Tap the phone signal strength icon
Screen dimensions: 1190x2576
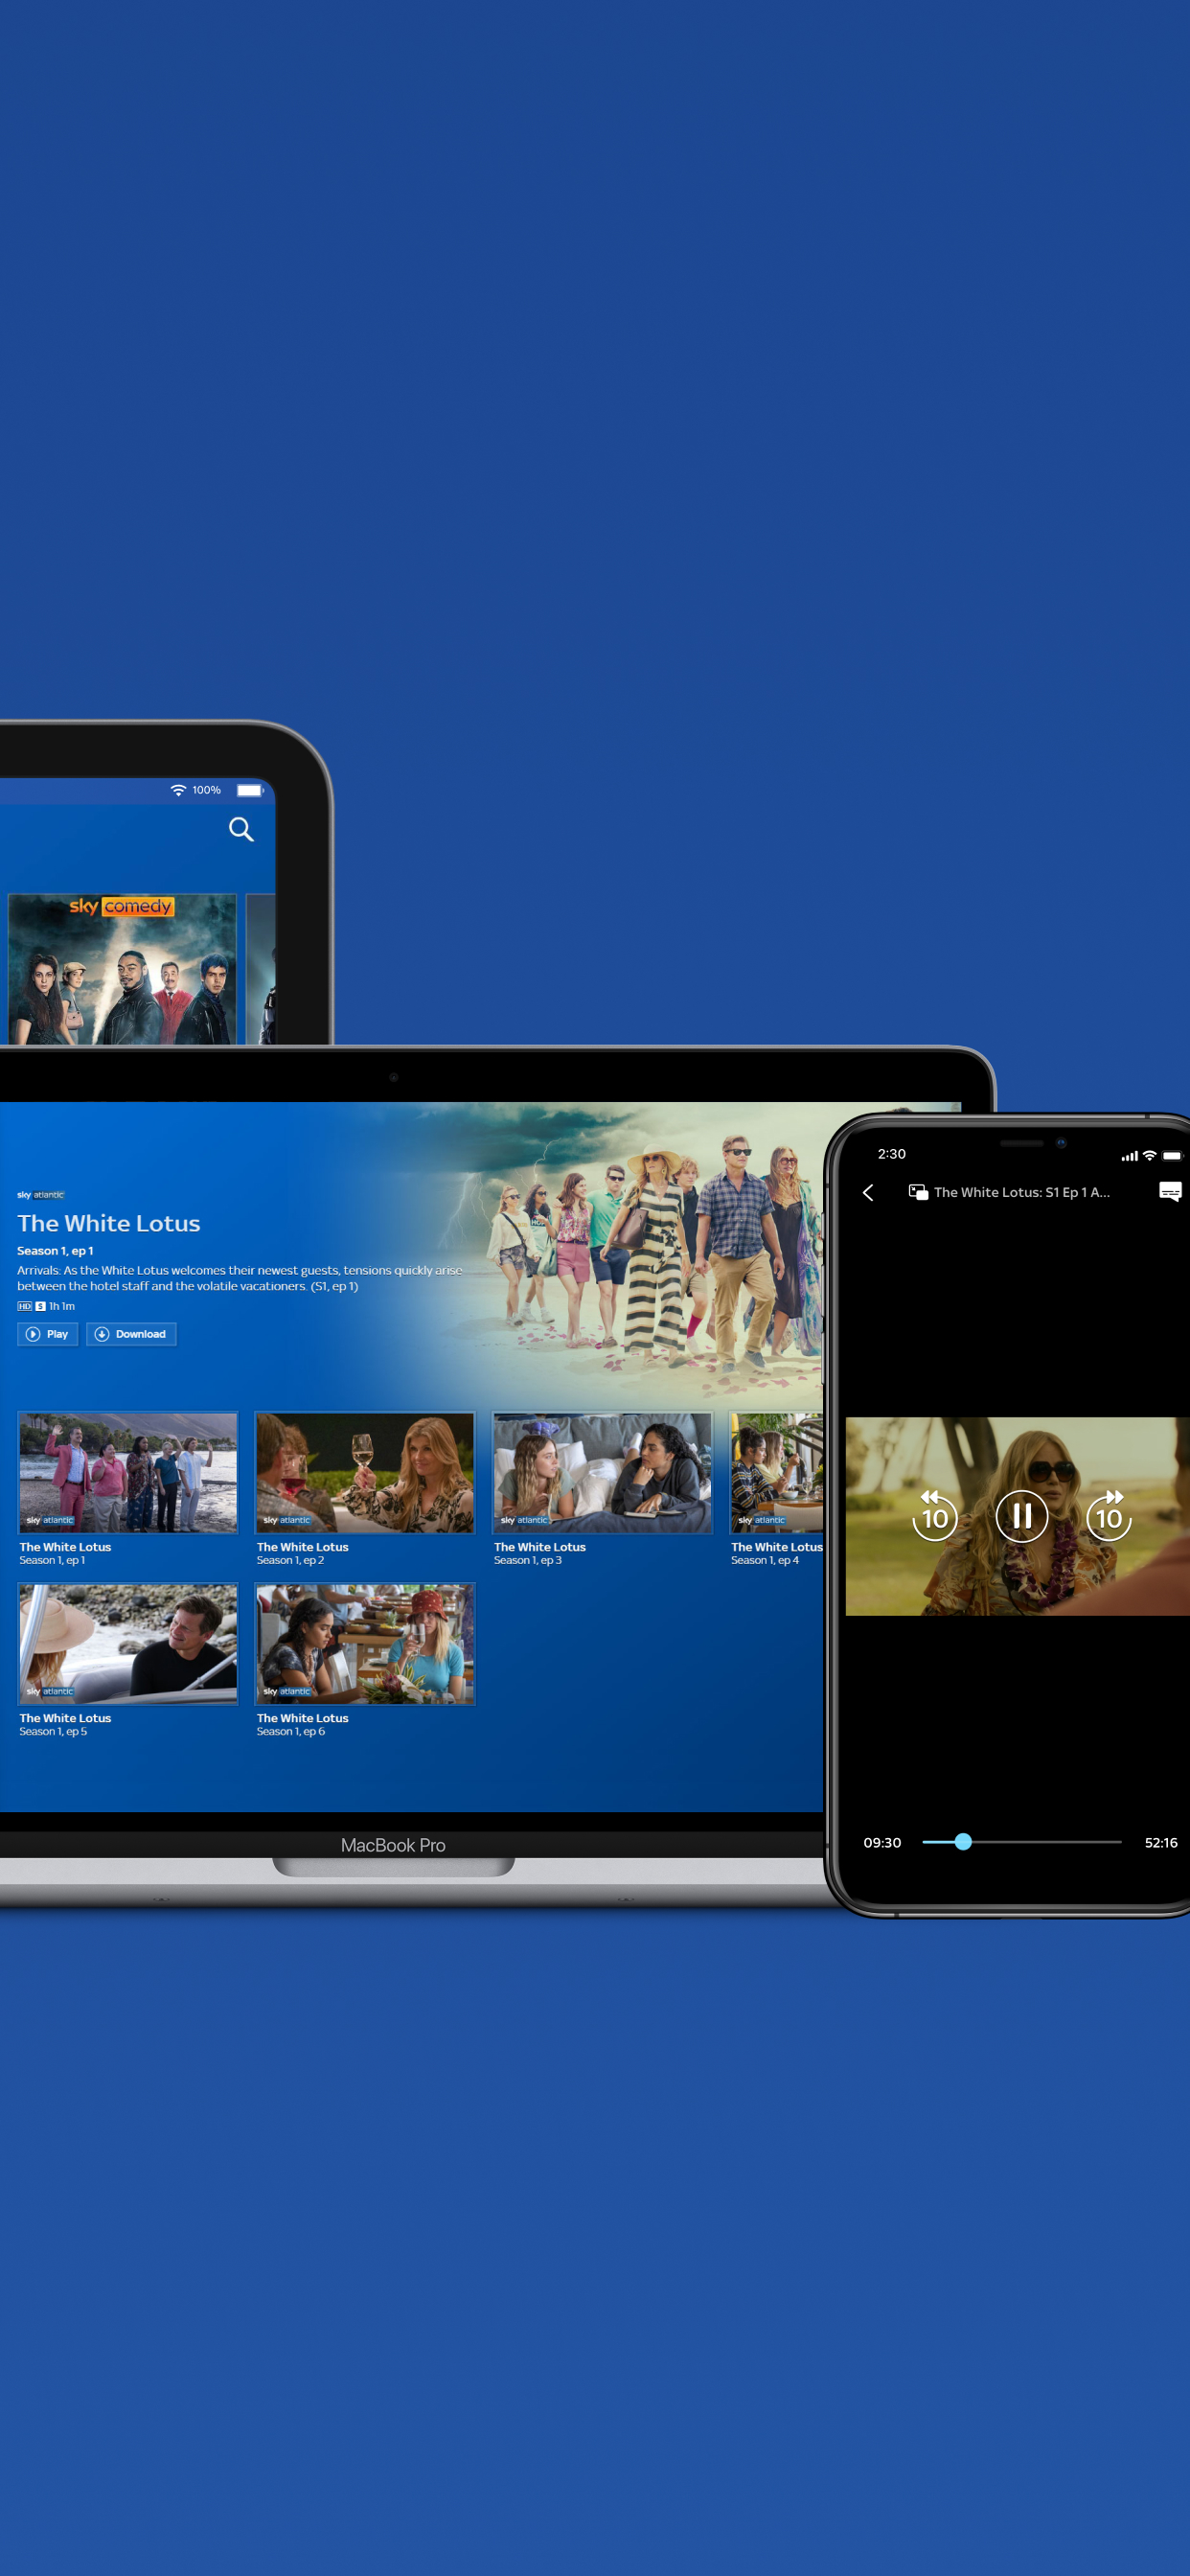1129,1156
